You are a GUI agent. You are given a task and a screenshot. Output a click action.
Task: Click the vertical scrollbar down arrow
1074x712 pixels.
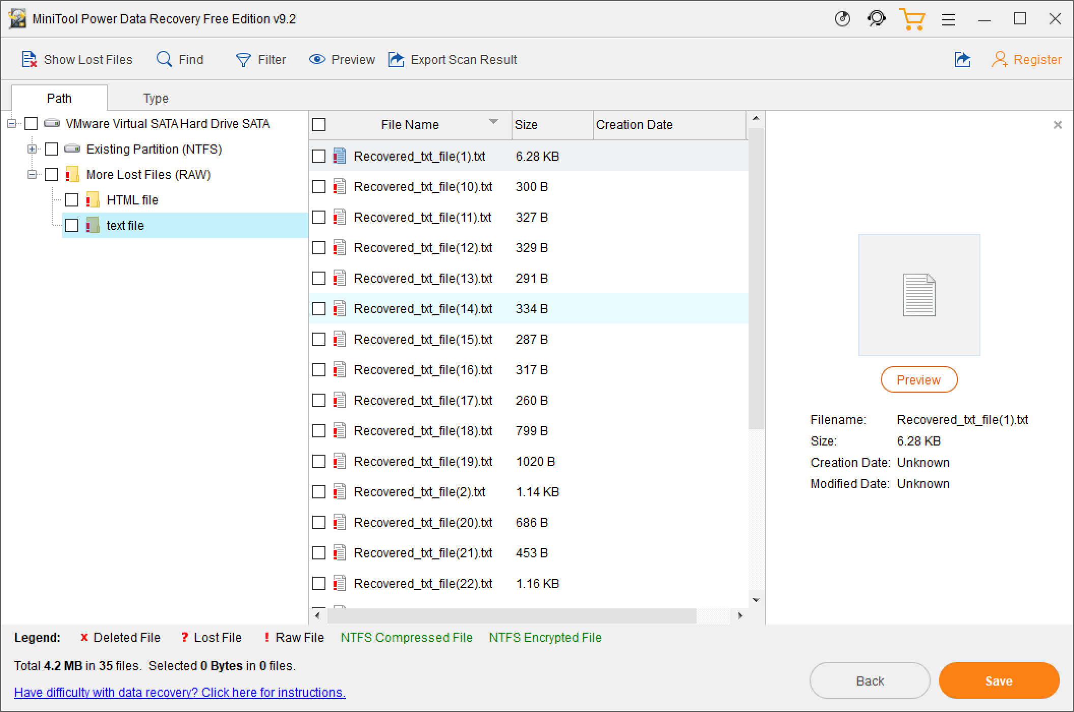pyautogui.click(x=756, y=600)
